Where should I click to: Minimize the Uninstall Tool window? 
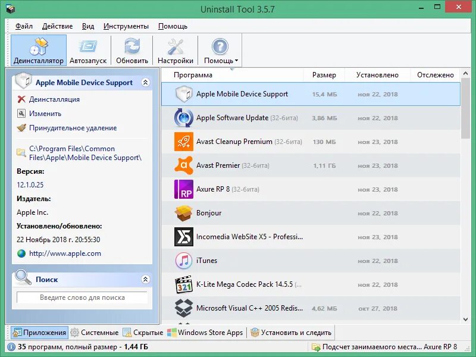[x=421, y=7]
